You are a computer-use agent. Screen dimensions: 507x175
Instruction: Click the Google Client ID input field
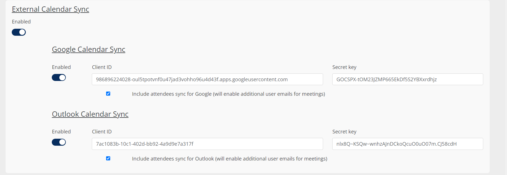point(207,80)
